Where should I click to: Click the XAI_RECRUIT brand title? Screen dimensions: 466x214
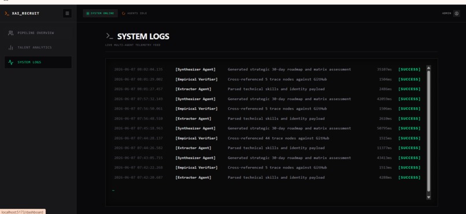click(25, 13)
